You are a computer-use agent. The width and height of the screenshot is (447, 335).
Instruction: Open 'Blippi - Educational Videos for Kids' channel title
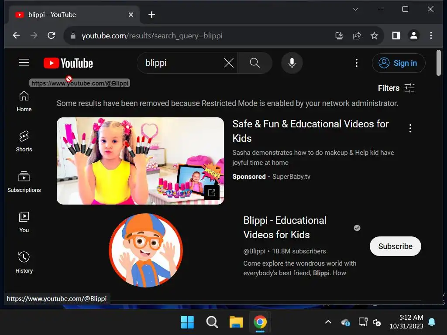click(285, 227)
